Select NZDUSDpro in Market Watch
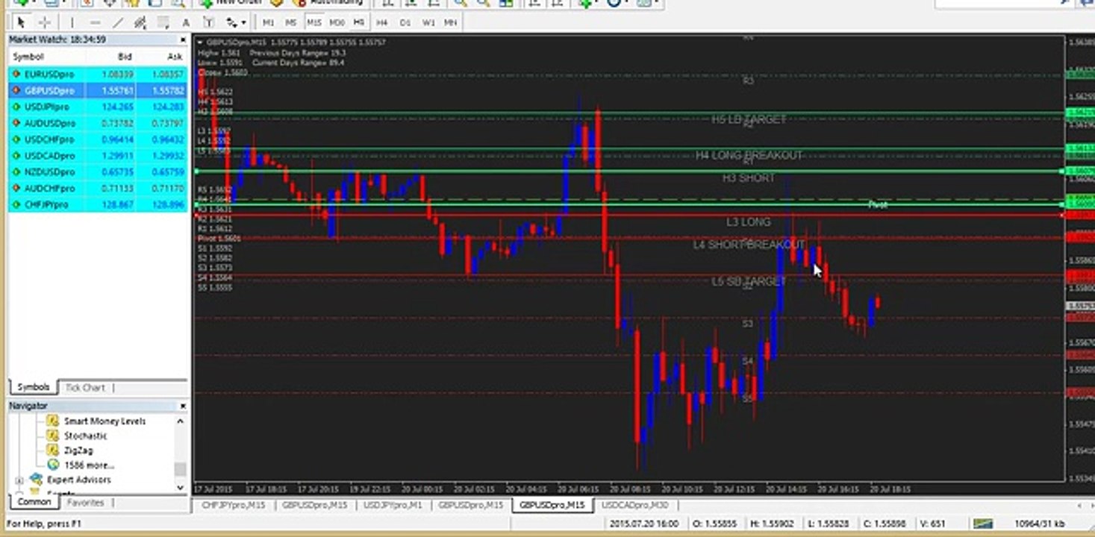Viewport: 1095px width, 537px height. 98,172
